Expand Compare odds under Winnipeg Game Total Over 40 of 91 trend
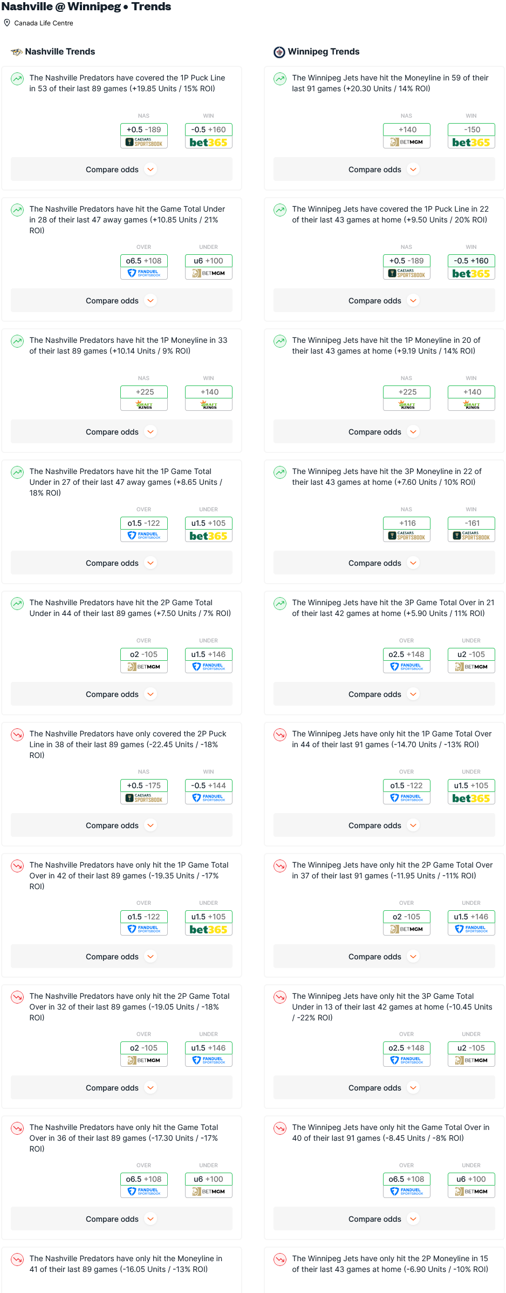 pos(384,1219)
